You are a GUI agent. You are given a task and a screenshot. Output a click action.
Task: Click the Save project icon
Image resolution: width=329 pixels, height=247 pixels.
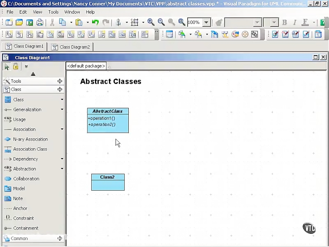tap(30, 22)
